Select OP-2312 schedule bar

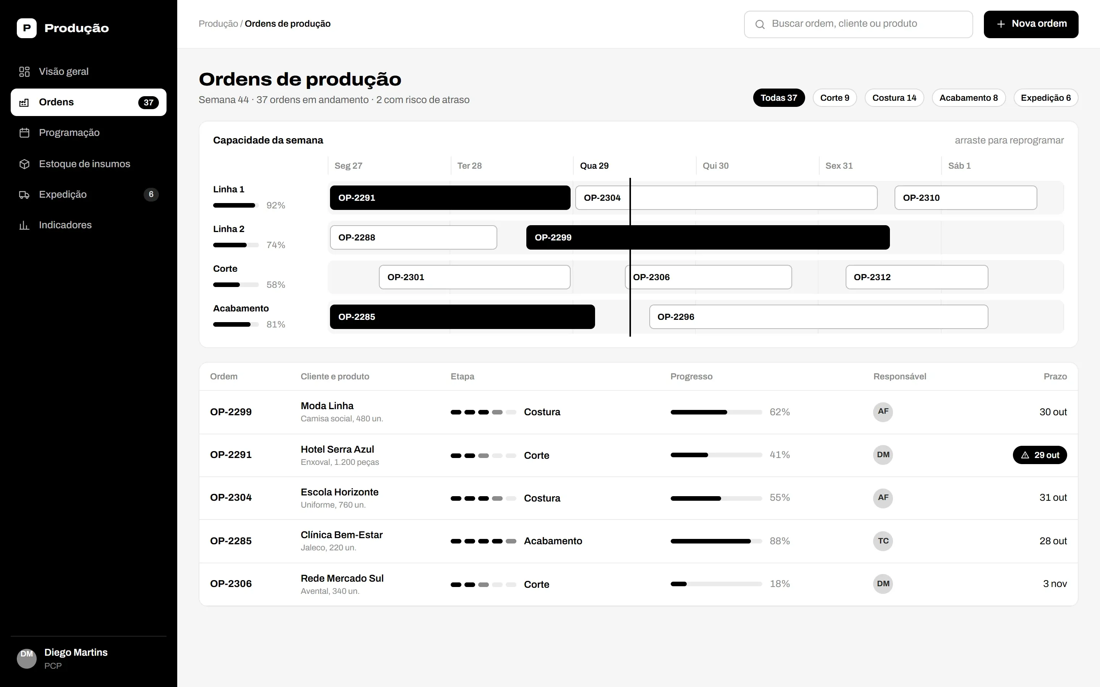pos(916,277)
